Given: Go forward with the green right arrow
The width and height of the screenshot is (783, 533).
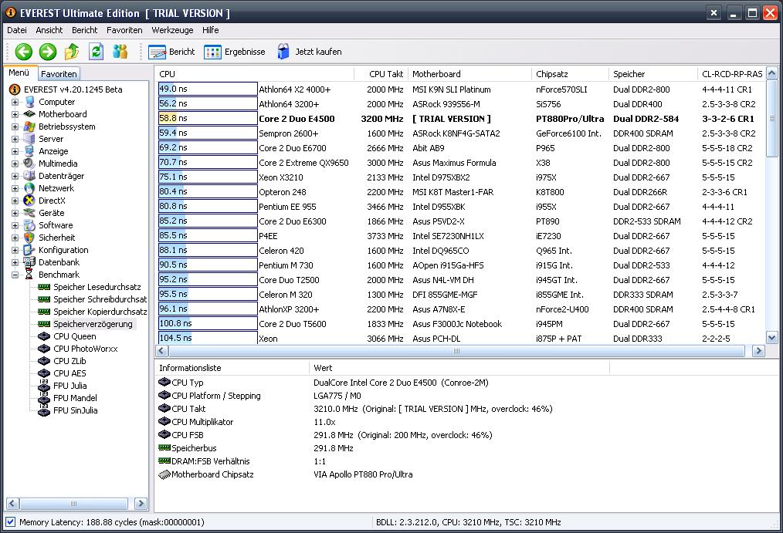Looking at the screenshot, I should (x=48, y=52).
